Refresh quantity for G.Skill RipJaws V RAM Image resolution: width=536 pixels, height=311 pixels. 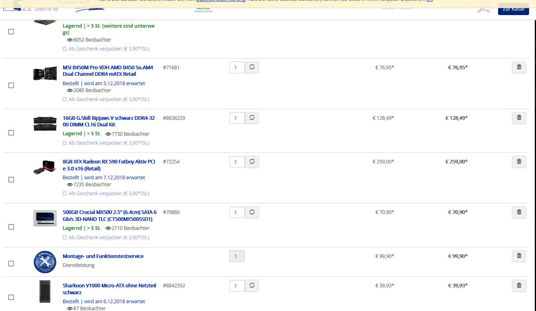point(252,118)
